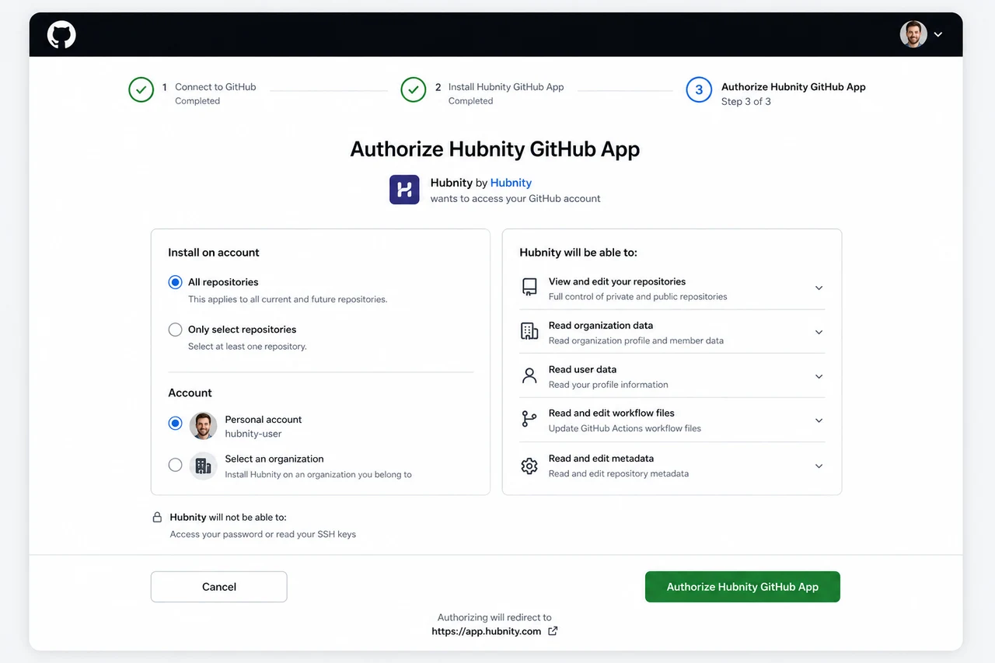Click the 'Read user data' permission title
995x663 pixels.
(582, 369)
